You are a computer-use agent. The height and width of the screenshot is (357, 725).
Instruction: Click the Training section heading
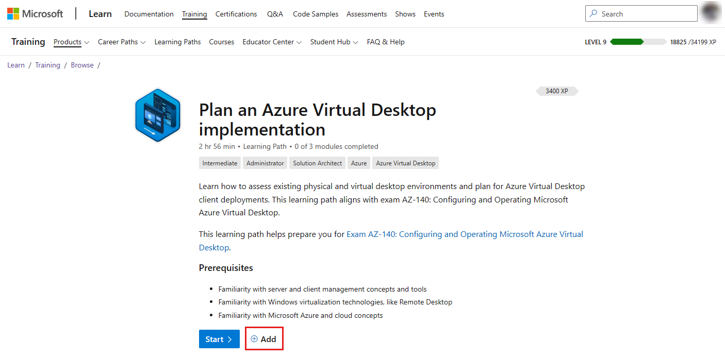[x=28, y=42]
